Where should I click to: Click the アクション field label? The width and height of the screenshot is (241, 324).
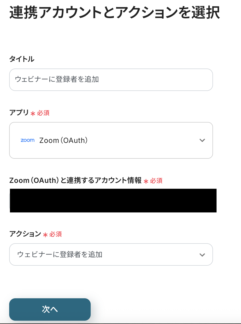coord(25,234)
